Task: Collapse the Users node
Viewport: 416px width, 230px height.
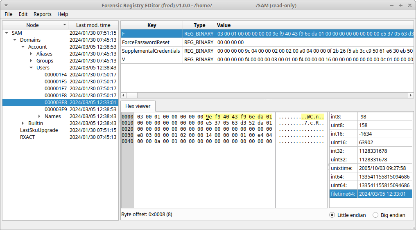Action: (x=31, y=67)
